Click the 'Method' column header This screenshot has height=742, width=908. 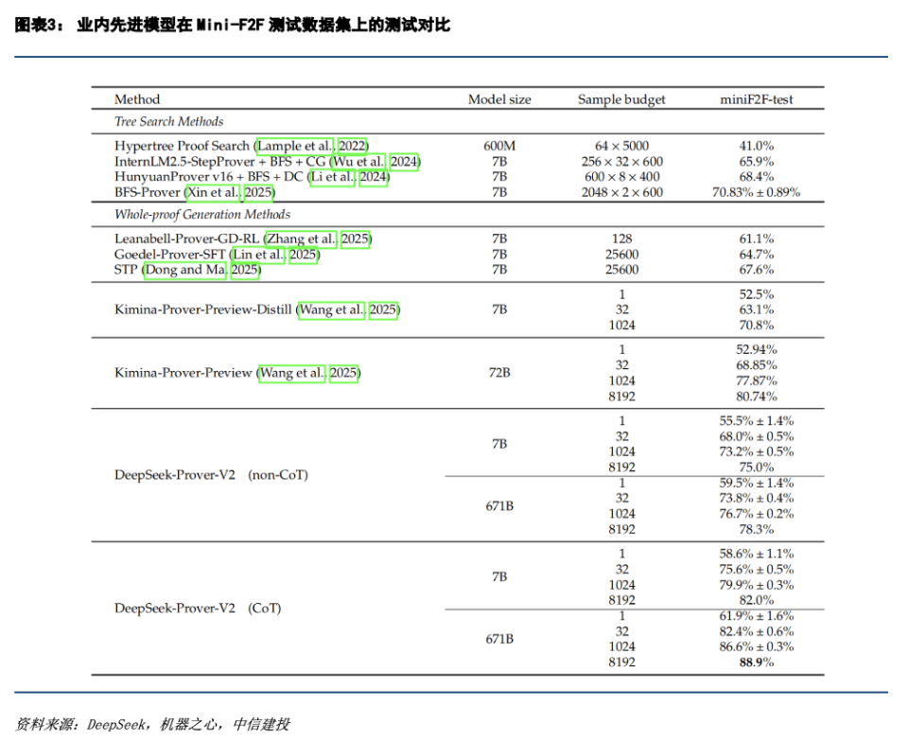pos(137,99)
